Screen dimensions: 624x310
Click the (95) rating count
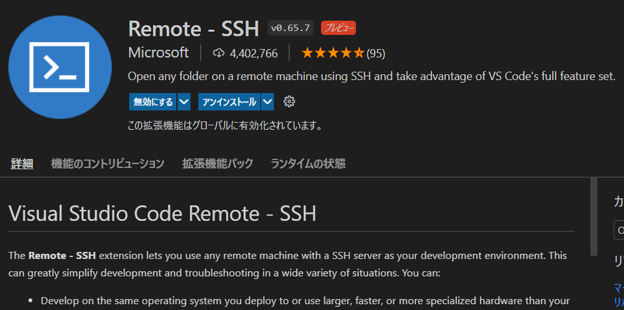click(x=376, y=53)
